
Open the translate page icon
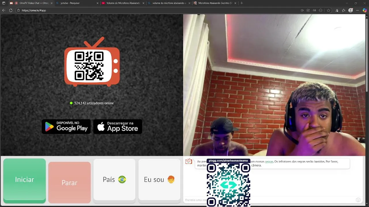click(314, 10)
